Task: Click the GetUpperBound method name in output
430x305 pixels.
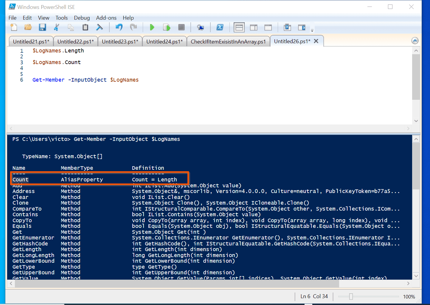Action: pyautogui.click(x=33, y=273)
